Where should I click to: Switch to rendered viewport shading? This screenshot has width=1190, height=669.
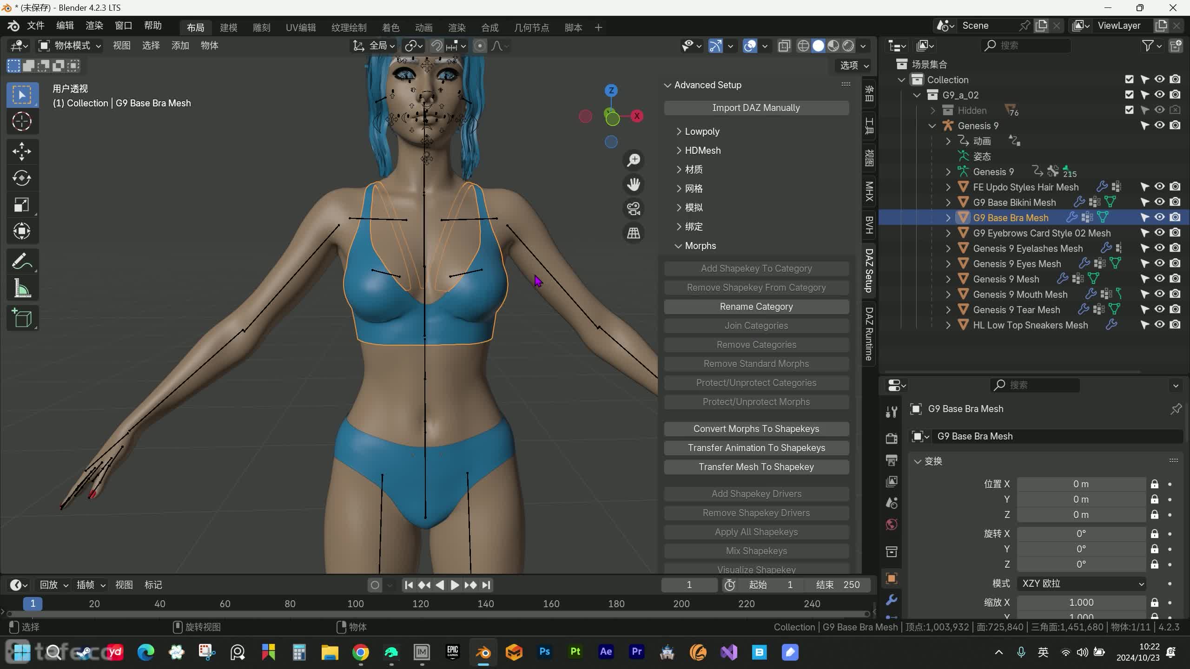pos(848,46)
